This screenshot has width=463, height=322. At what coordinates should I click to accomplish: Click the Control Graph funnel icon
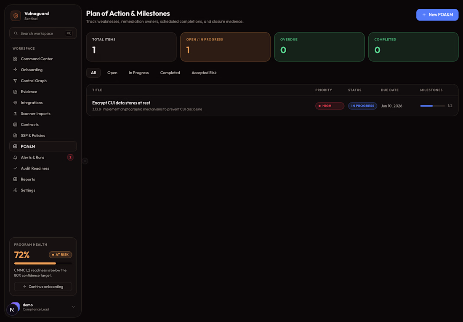coord(15,81)
